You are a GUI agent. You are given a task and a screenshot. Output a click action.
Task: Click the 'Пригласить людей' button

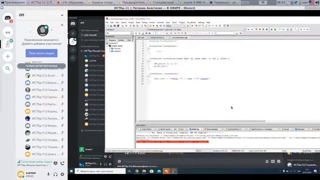(41, 53)
